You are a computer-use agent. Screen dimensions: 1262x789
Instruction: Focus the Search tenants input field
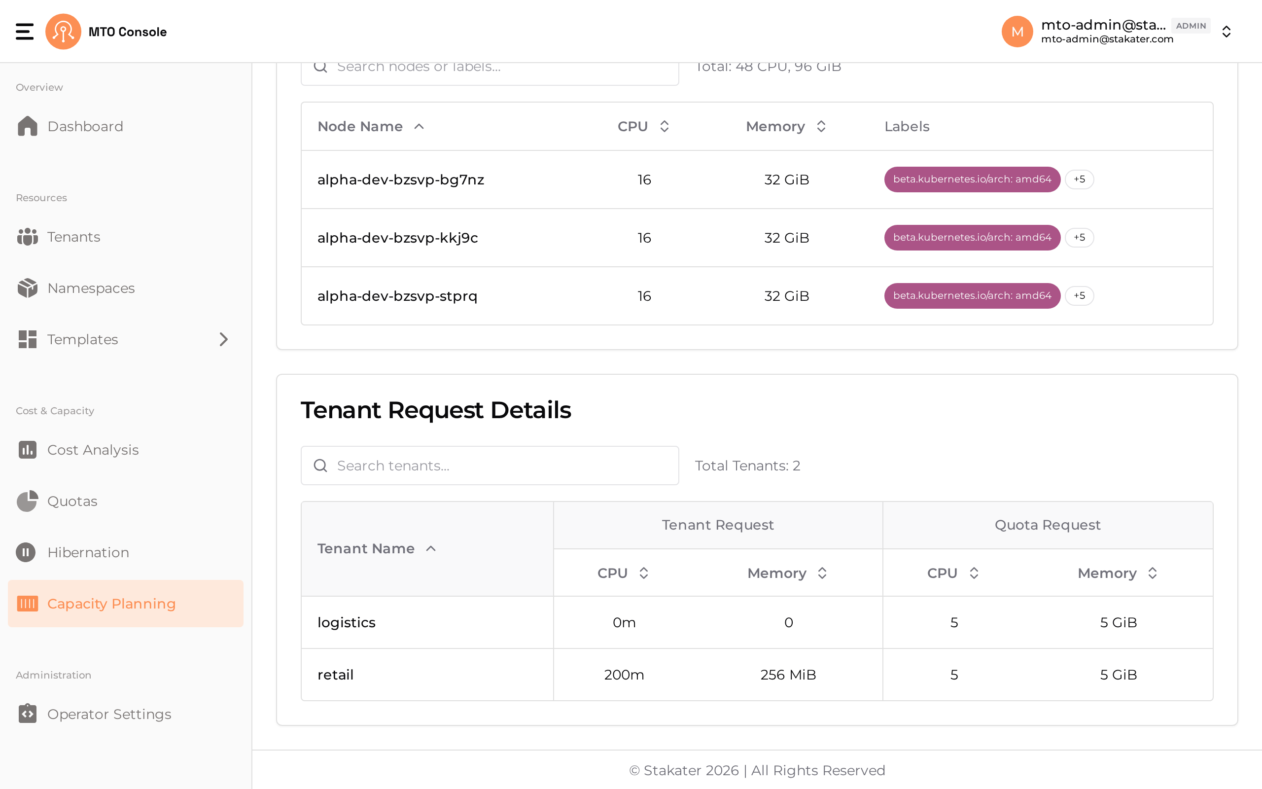pos(490,466)
